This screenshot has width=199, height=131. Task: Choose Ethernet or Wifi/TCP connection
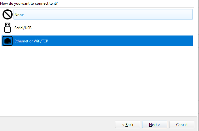coord(97,41)
